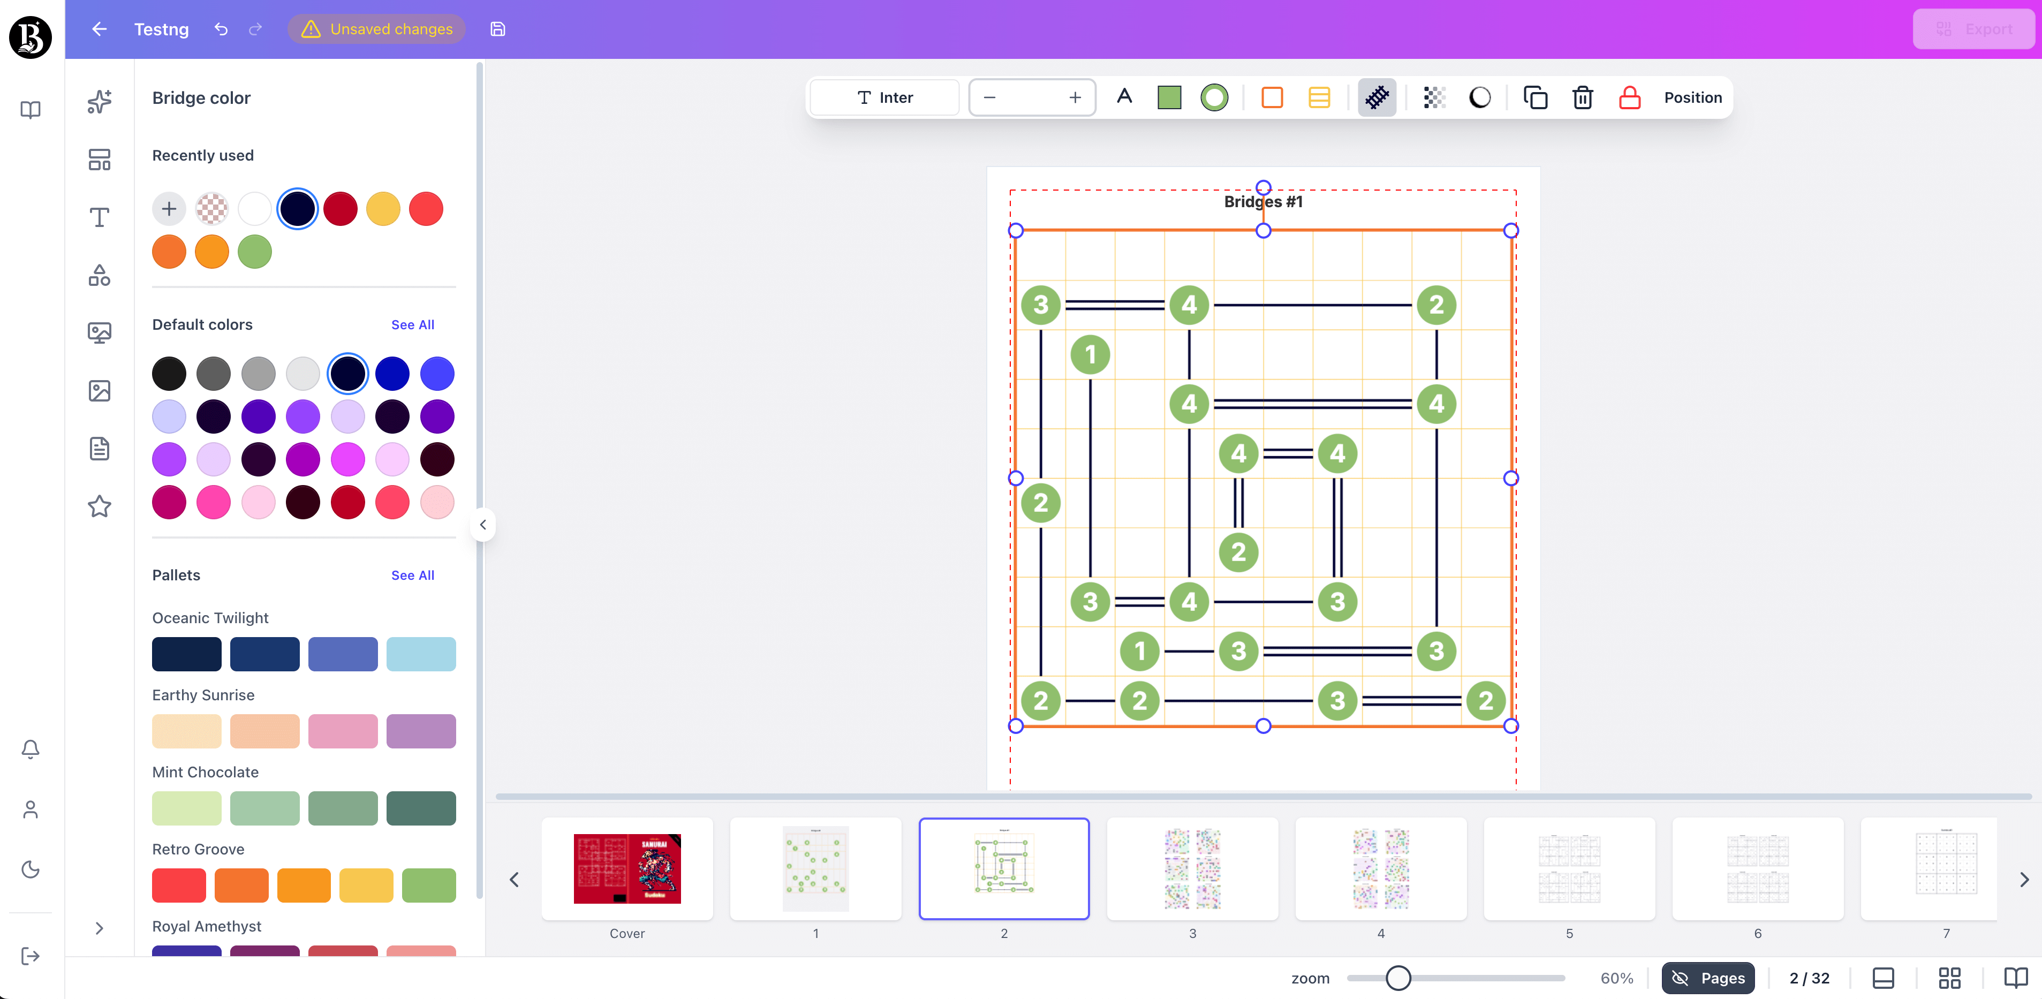Open the Favorites star panel
Image resolution: width=2042 pixels, height=999 pixels.
pyautogui.click(x=99, y=506)
